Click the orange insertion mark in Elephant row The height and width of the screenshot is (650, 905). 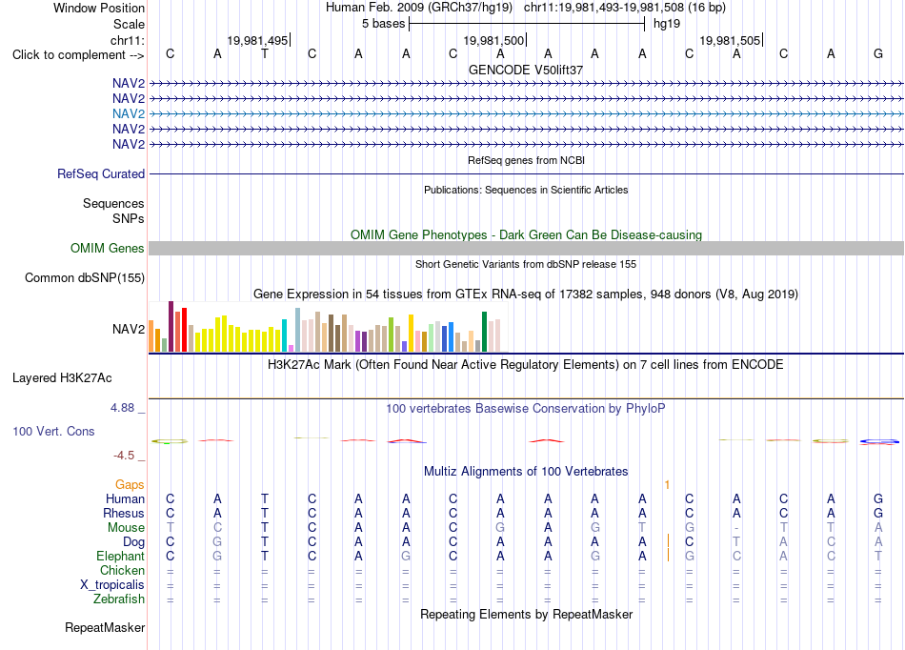pyautogui.click(x=669, y=556)
